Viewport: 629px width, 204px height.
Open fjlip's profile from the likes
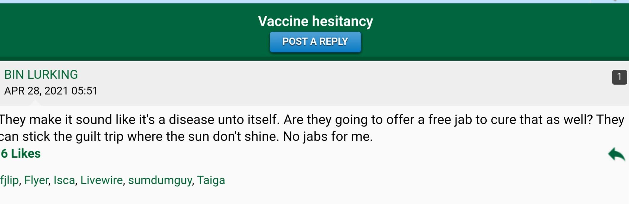click(9, 180)
